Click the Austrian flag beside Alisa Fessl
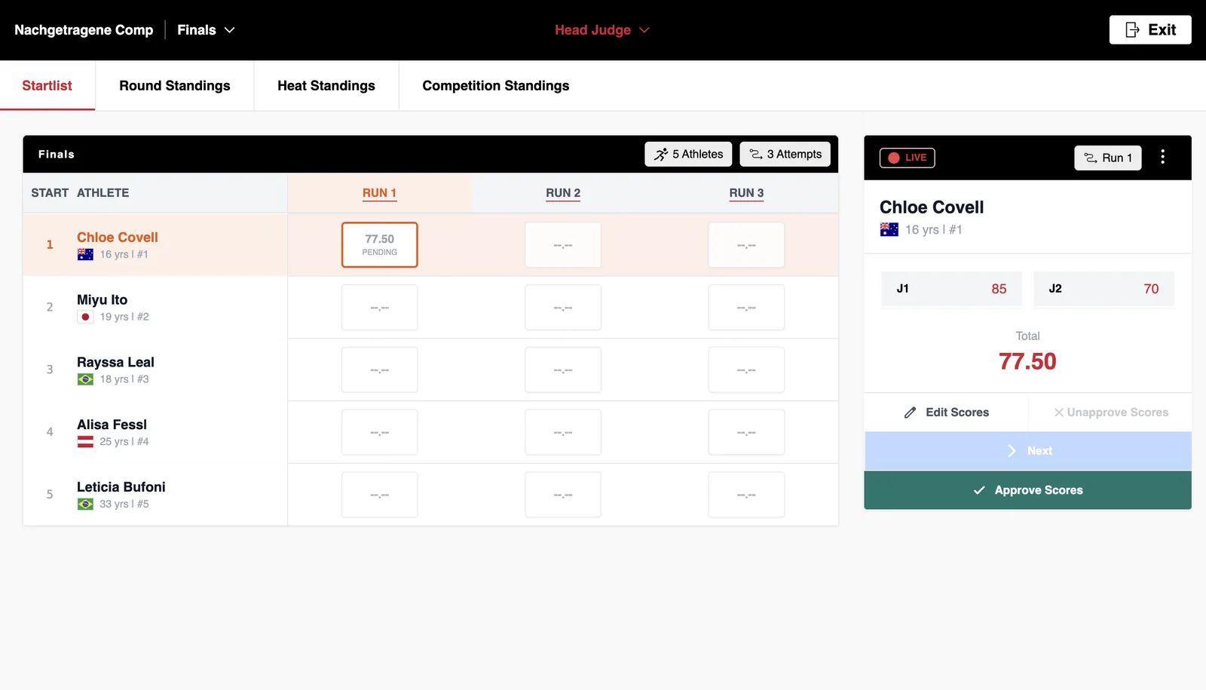This screenshot has height=690, width=1206. 86,442
